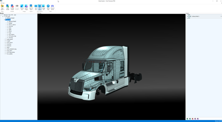Select the sl72_aerox row label
Image resolution: width=222 pixels, height=122 pixels.
(11, 35)
